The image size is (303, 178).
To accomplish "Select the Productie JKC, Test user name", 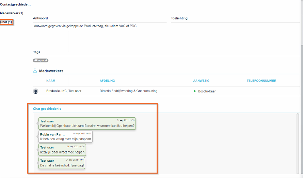I will (64, 91).
